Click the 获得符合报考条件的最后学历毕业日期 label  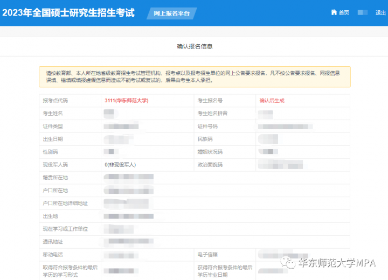click(225, 271)
